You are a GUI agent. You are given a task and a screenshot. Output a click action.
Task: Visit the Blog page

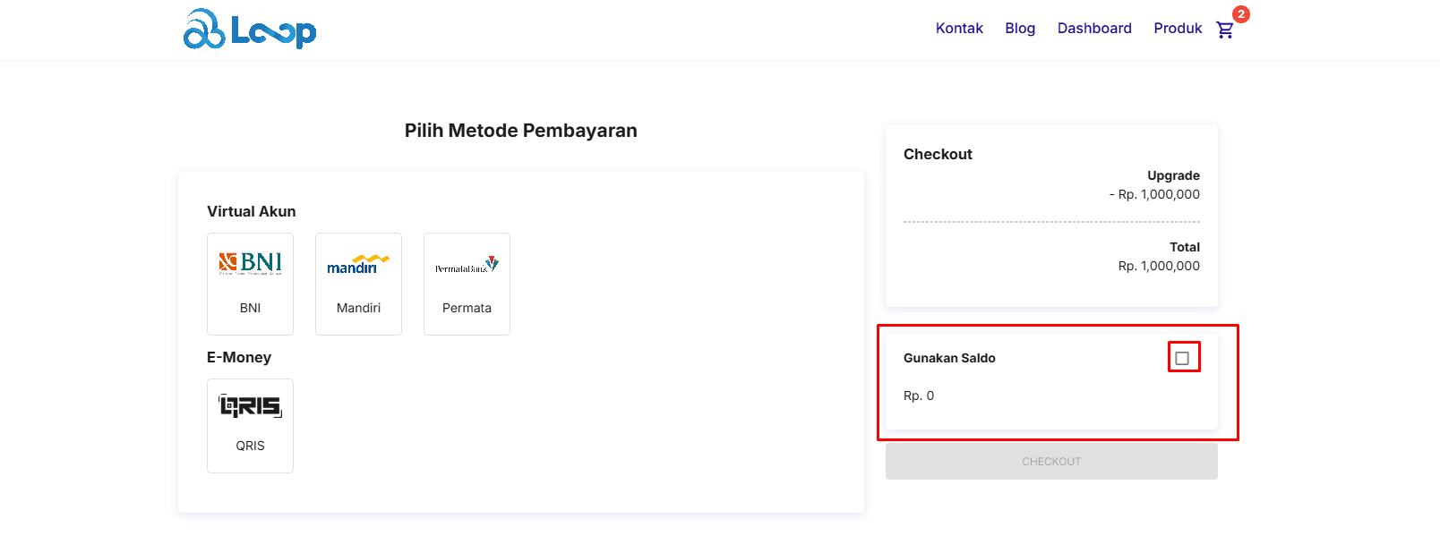(1020, 28)
